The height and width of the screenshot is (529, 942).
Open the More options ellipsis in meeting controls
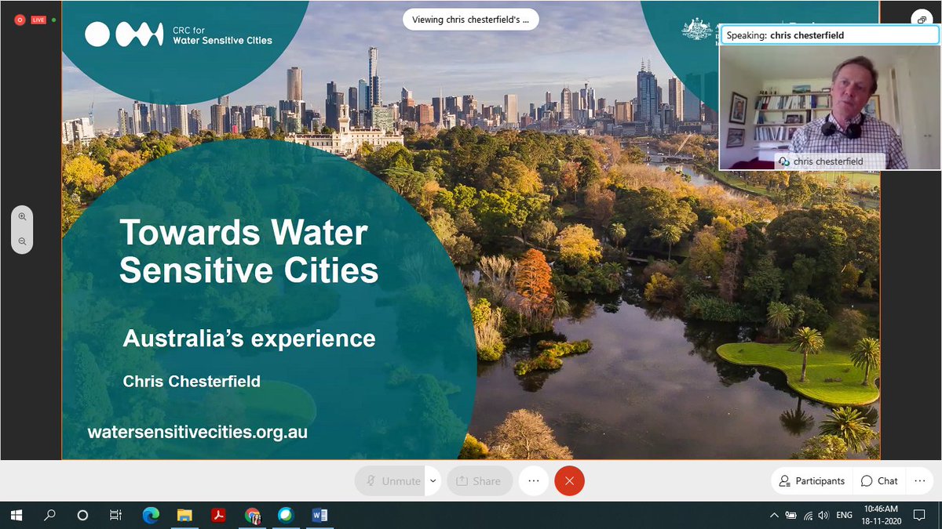pyautogui.click(x=534, y=481)
